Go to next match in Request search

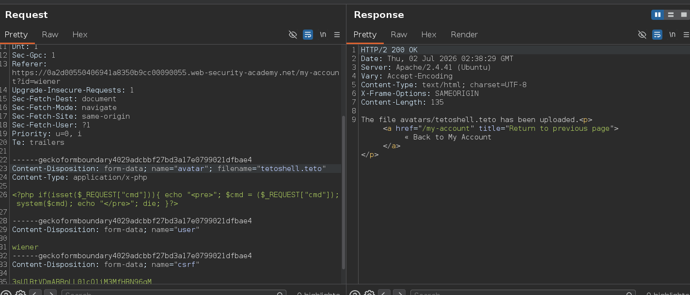[x=50, y=293]
